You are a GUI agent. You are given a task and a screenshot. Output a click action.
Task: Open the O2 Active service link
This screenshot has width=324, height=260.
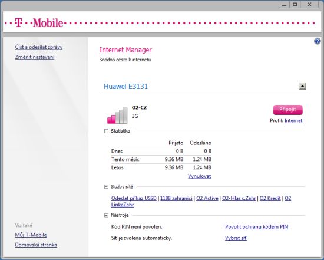[x=207, y=198]
